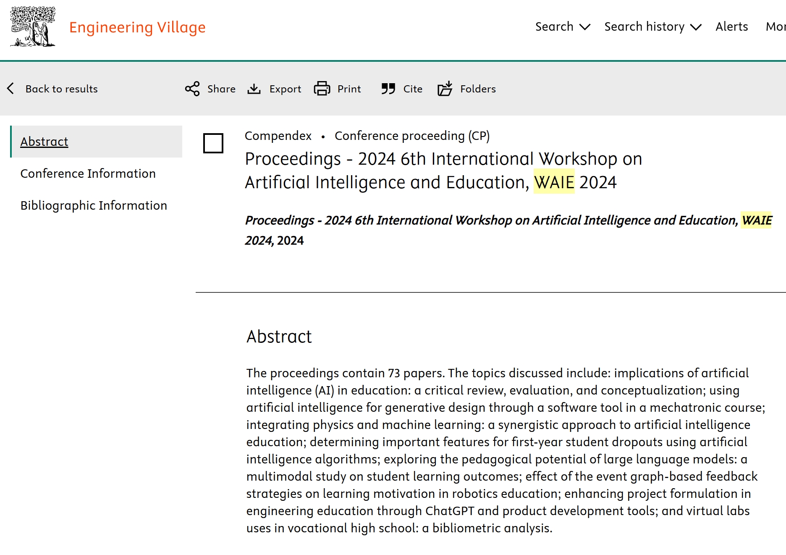This screenshot has width=786, height=555.
Task: Click the Engineering Village home link
Action: pos(137,27)
